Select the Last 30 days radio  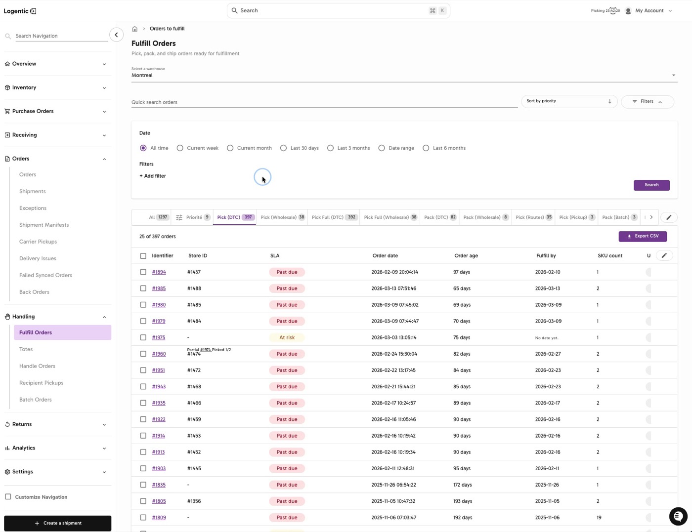click(283, 148)
